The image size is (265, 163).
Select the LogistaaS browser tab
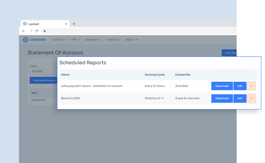click(x=45, y=24)
